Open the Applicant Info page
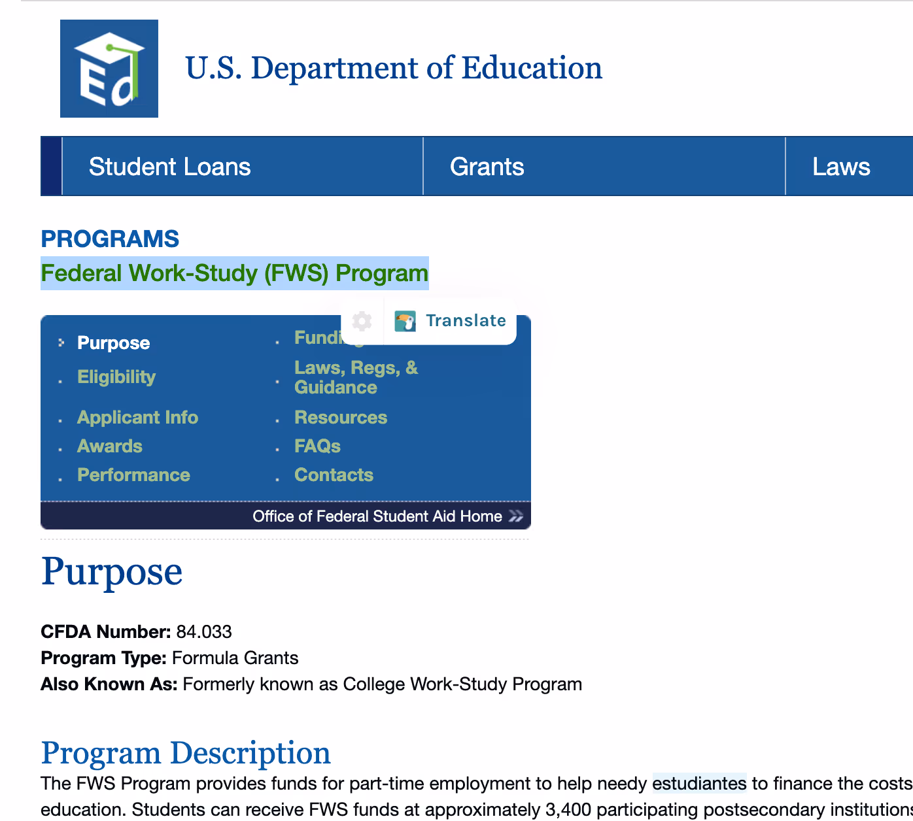 [137, 418]
